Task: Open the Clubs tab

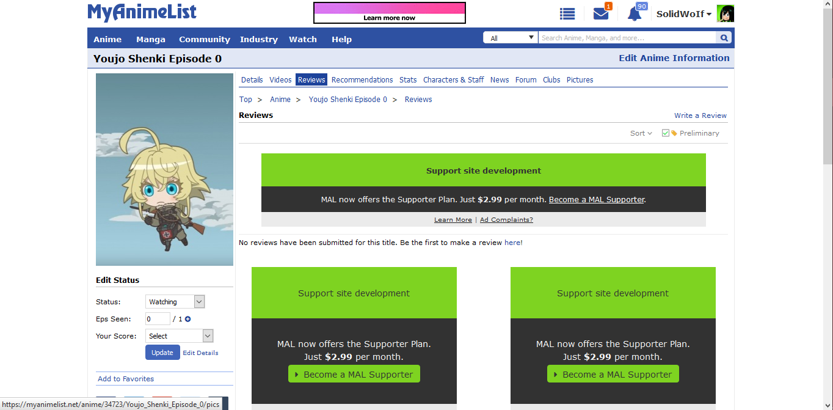Action: (551, 80)
